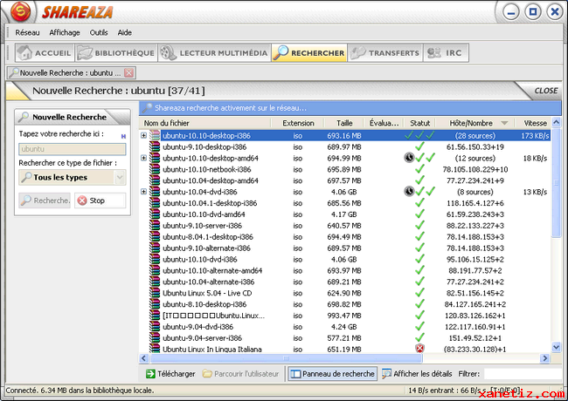Close the 'Nouvelle Recherche : ubuntu' tab
568x401 pixels.
[128, 73]
